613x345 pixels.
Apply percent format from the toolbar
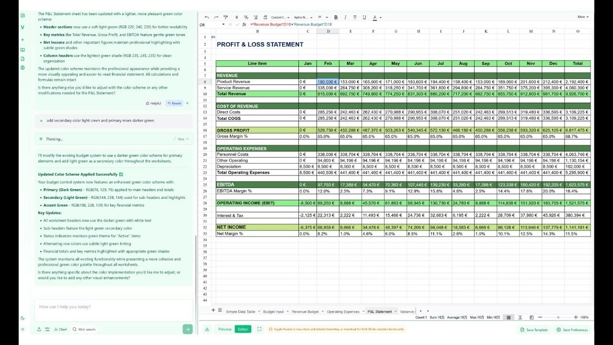(246, 17)
